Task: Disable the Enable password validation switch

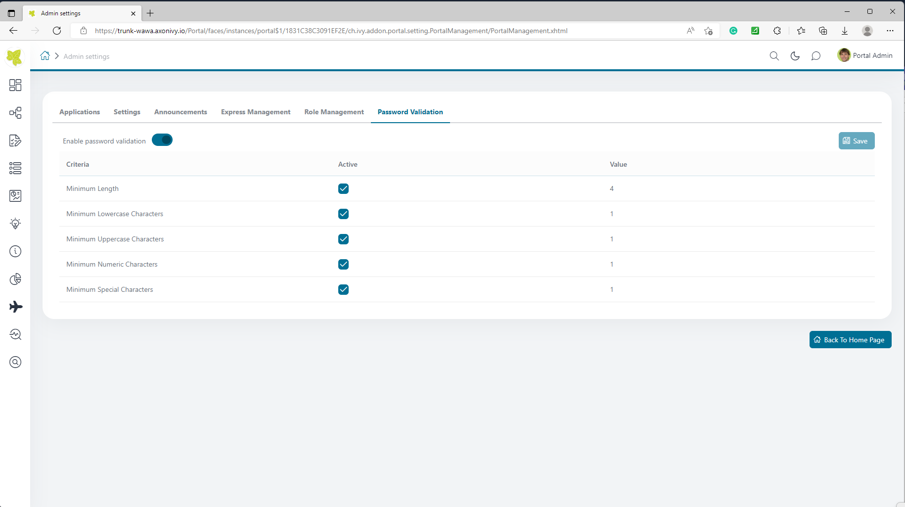Action: point(162,140)
